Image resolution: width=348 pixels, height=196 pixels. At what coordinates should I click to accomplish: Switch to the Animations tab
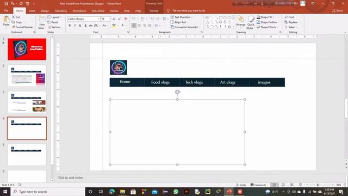point(79,11)
